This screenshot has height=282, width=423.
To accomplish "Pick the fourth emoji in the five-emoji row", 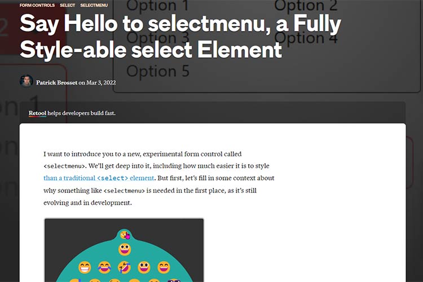I will [144, 267].
